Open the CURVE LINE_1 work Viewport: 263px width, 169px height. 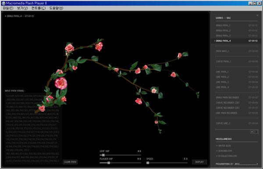[x=237, y=123]
